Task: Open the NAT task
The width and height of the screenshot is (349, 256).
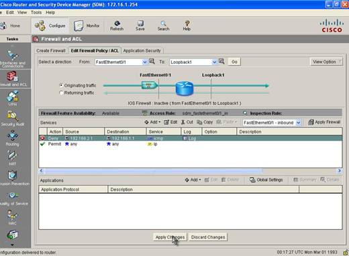Action: click(x=13, y=158)
